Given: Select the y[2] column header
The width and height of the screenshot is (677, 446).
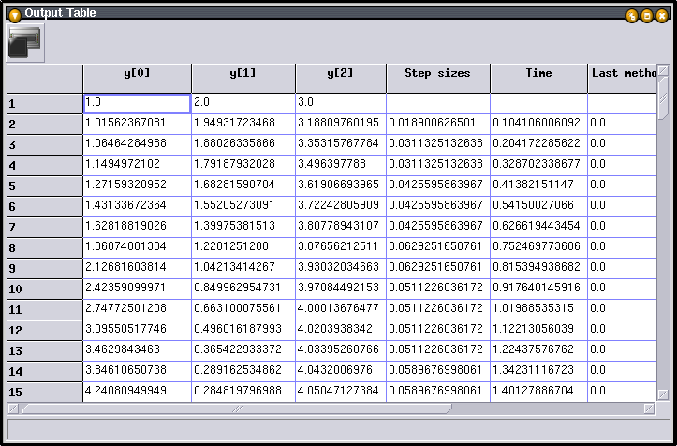Looking at the screenshot, I should tap(341, 74).
